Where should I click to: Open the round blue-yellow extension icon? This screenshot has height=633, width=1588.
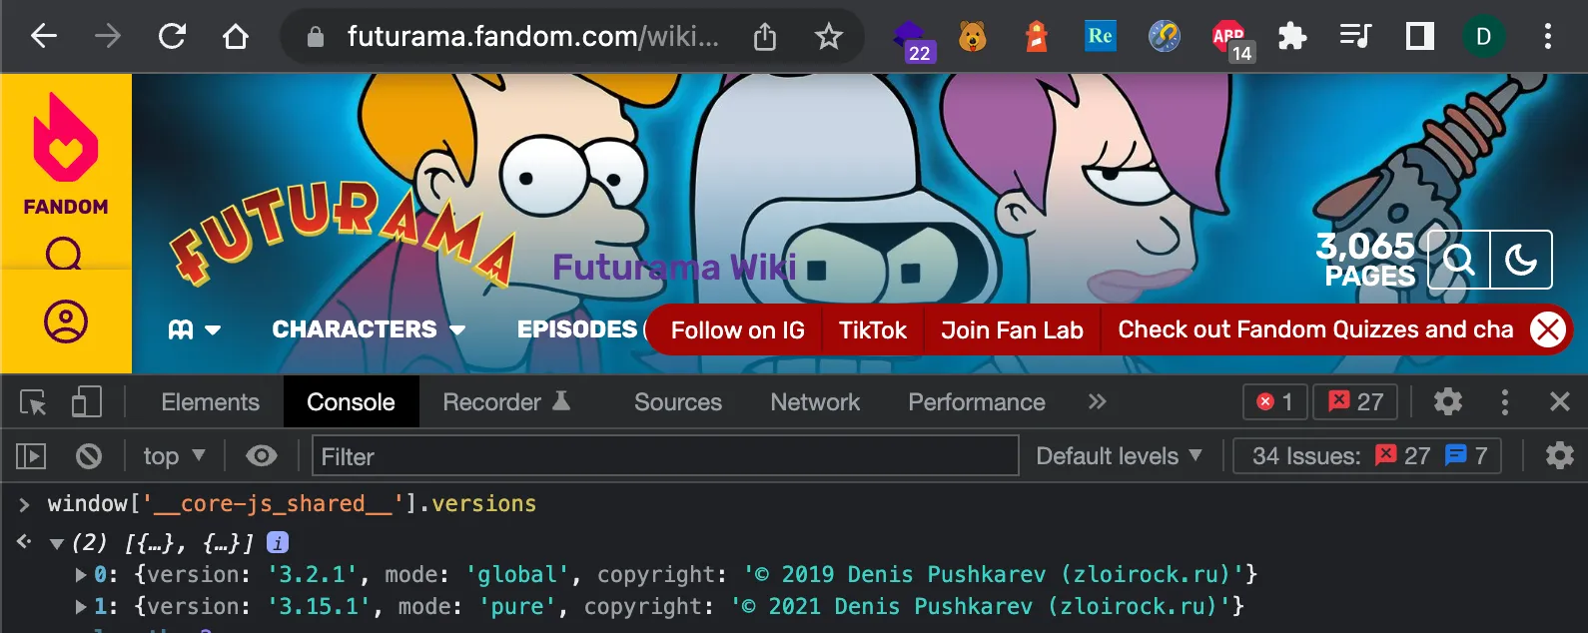[1165, 37]
